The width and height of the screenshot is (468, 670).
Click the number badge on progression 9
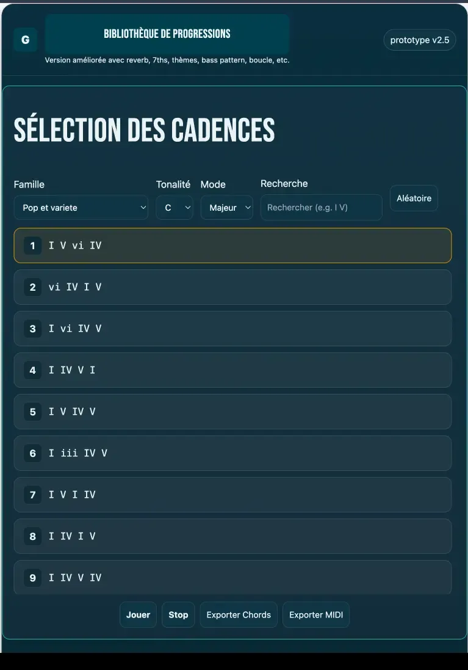(x=32, y=578)
